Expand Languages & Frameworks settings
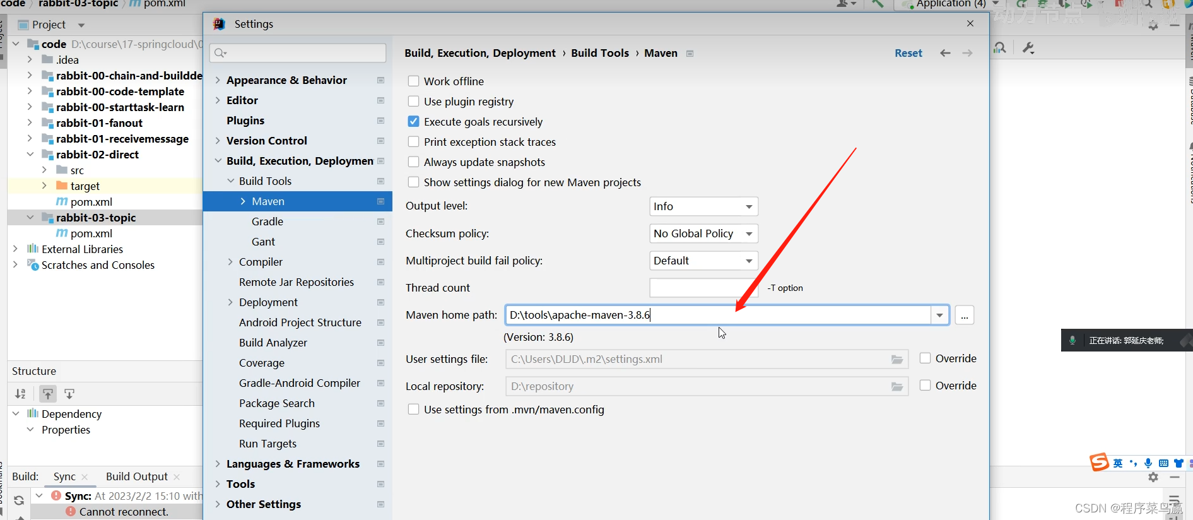The image size is (1193, 520). click(x=218, y=464)
